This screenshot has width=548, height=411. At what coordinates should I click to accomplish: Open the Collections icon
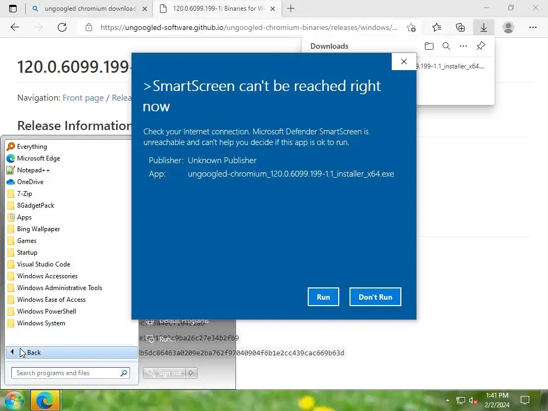point(460,27)
